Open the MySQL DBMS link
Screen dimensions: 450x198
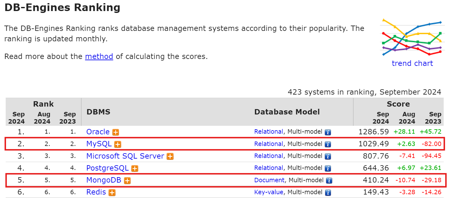tap(99, 144)
